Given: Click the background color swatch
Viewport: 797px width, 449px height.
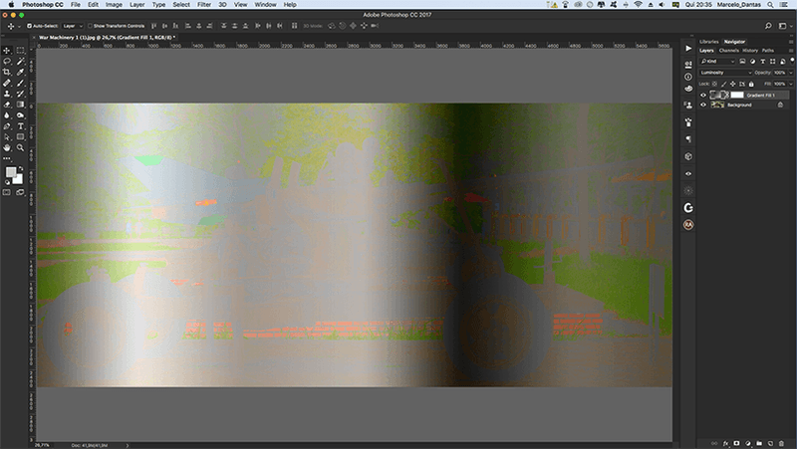Looking at the screenshot, I should coord(19,180).
